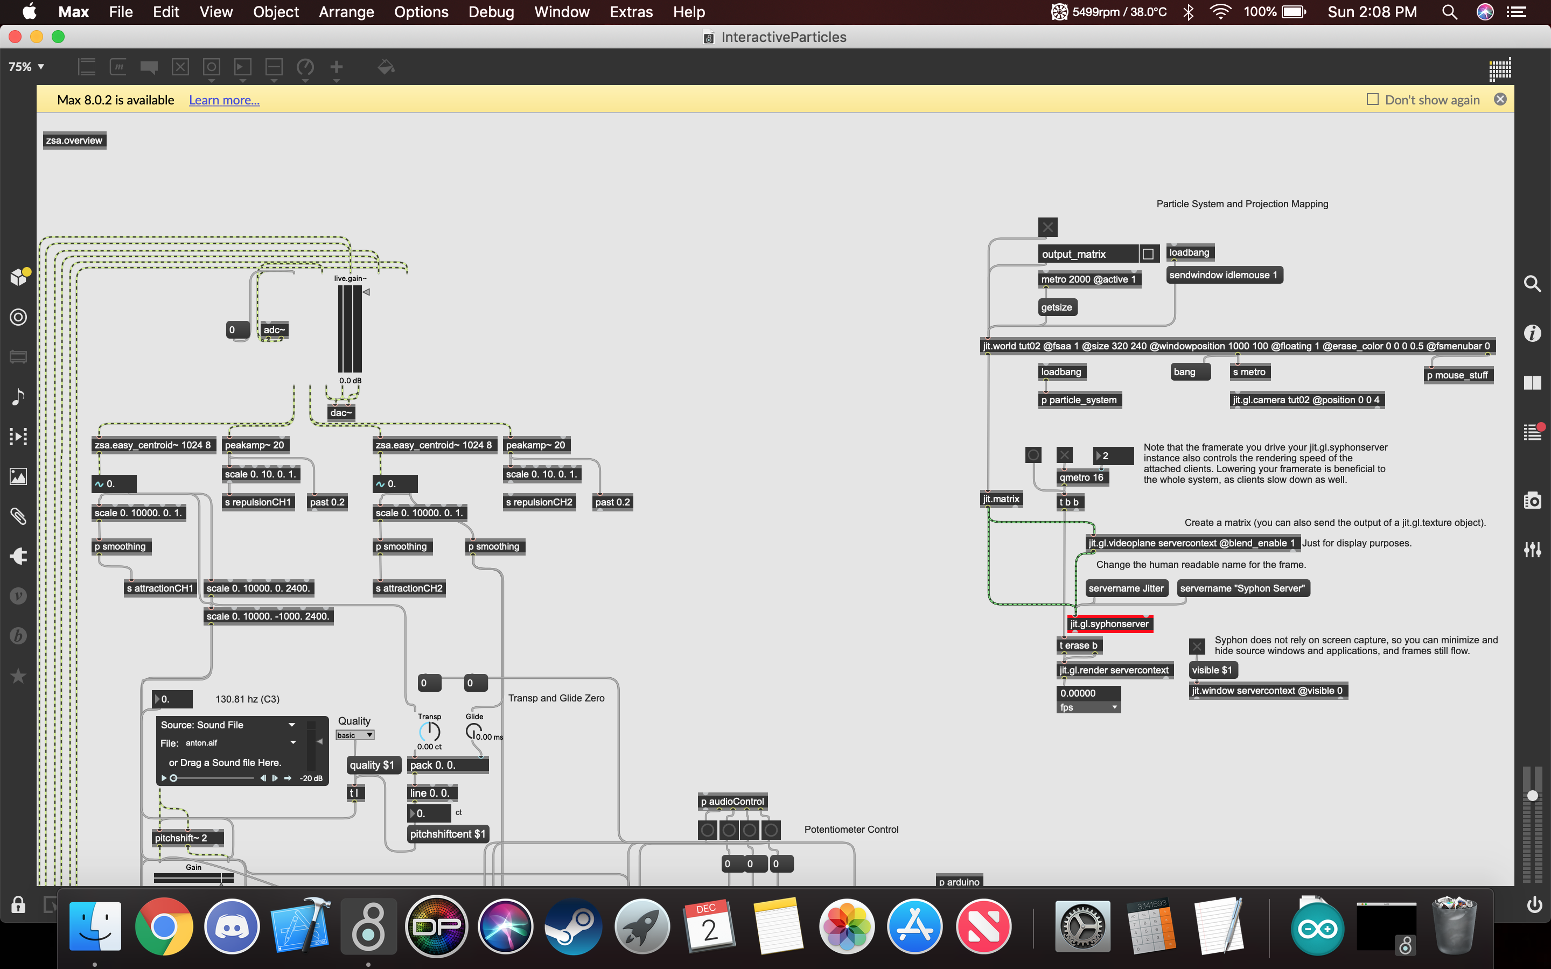Click the bang button left of qmetro toggle

pos(1033,455)
